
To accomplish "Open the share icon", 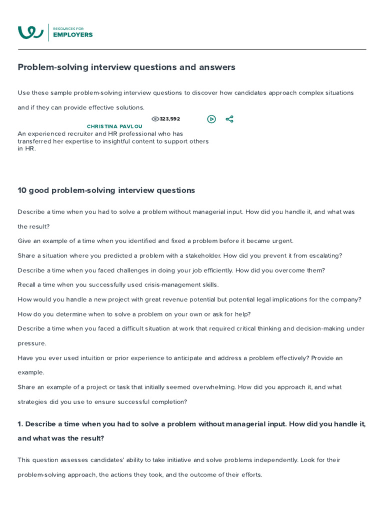I will pos(229,119).
